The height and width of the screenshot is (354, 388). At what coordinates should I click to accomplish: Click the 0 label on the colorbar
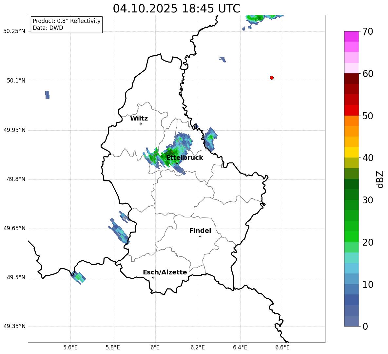(x=365, y=326)
